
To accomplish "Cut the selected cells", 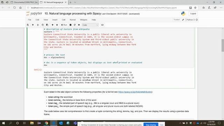I will pyautogui.click(x=38, y=25).
